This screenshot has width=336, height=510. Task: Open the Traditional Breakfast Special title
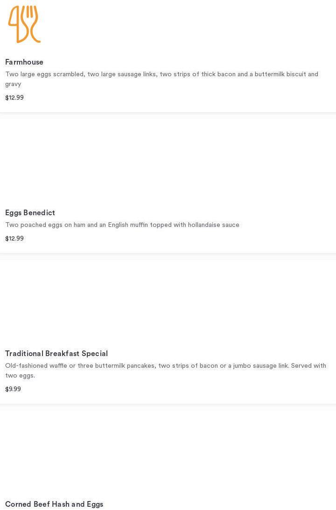click(x=56, y=354)
